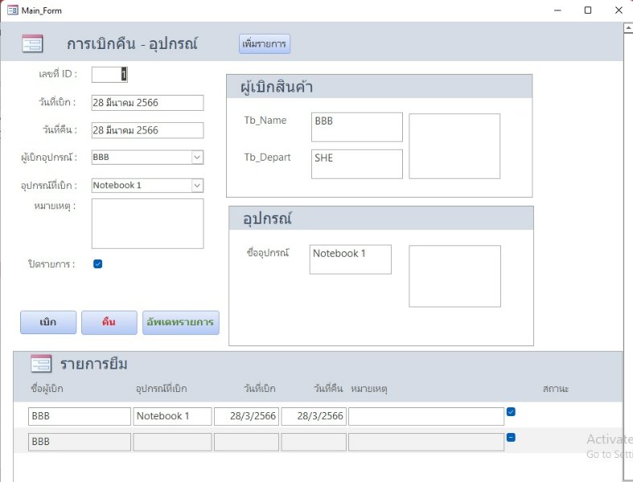
Task: Expand the อุปกรณ์ที่เบิก dropdown list
Action: tap(197, 185)
